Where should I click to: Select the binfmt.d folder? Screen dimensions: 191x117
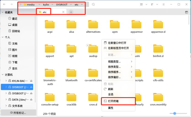158,51
